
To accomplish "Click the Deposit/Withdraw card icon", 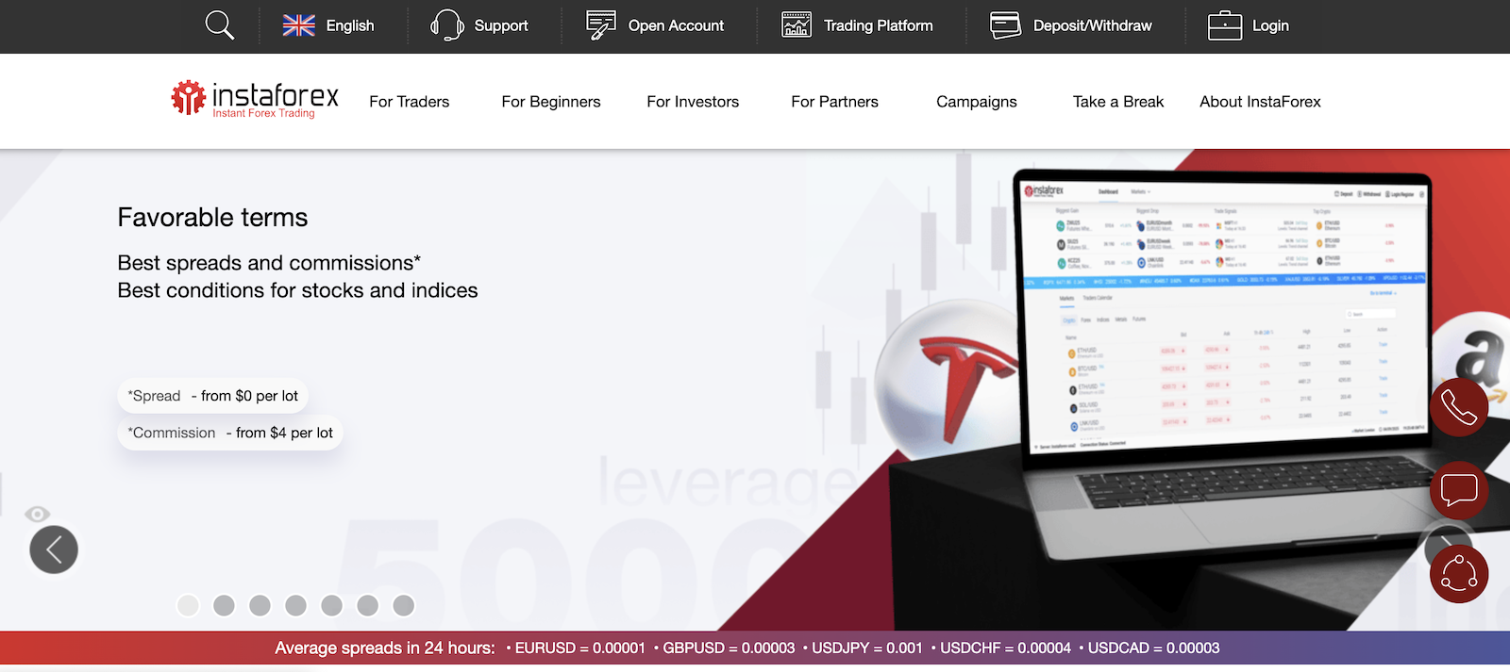I will click(x=1005, y=25).
